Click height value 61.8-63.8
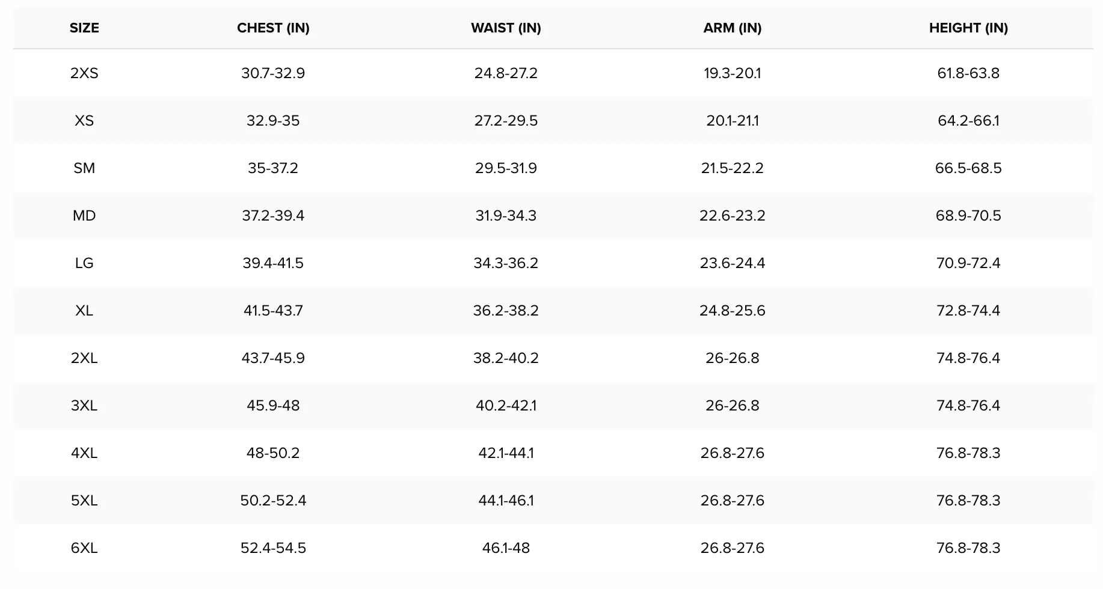The image size is (1103, 589). [968, 73]
